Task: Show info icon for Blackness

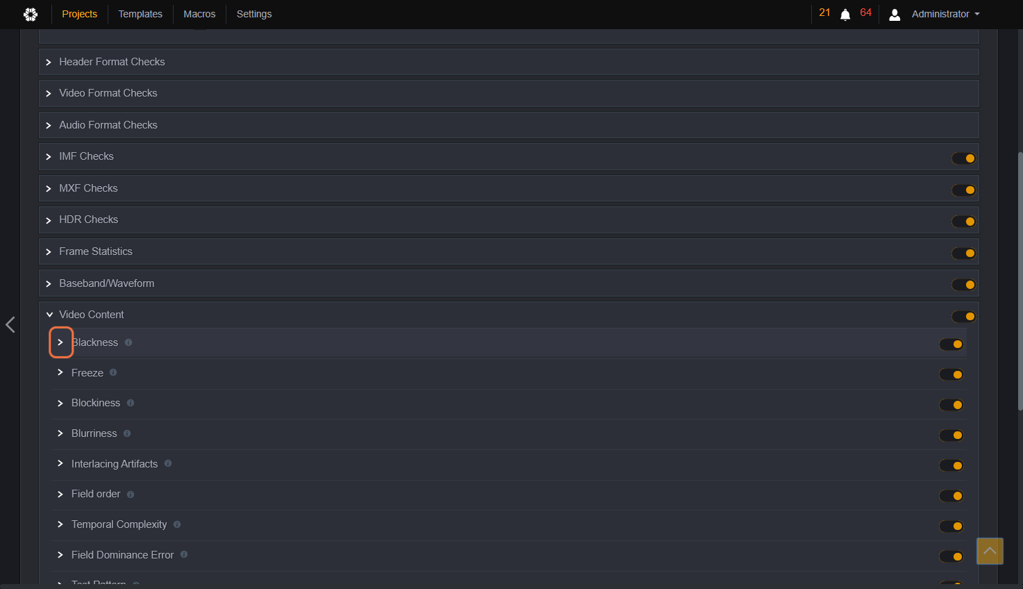Action: [128, 342]
